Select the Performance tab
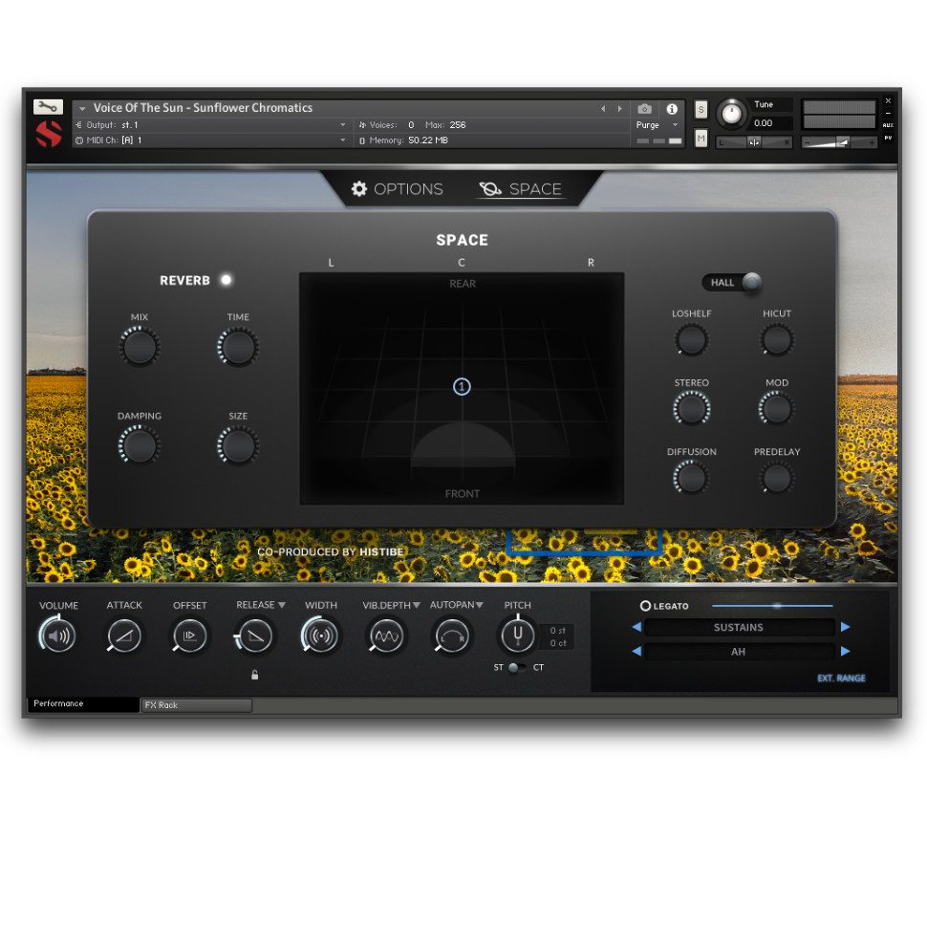Viewport: 927px width, 927px height. (x=83, y=703)
